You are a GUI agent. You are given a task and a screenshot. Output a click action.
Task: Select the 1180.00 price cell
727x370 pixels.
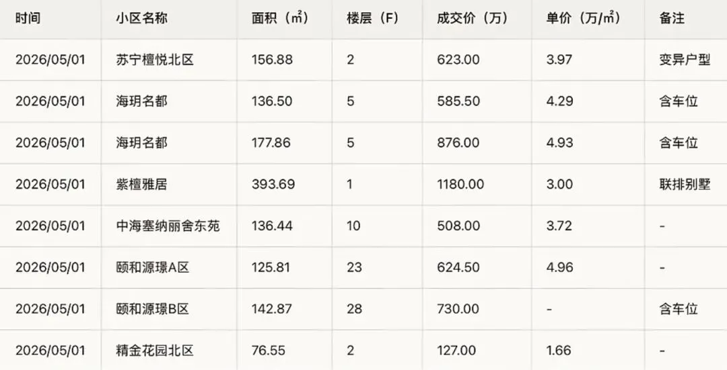[x=460, y=184]
